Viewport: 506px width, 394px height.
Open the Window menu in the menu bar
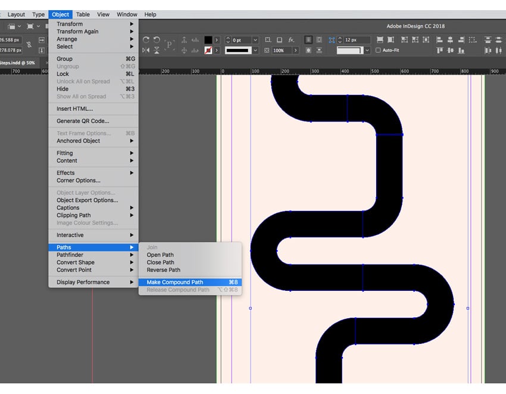coord(127,14)
